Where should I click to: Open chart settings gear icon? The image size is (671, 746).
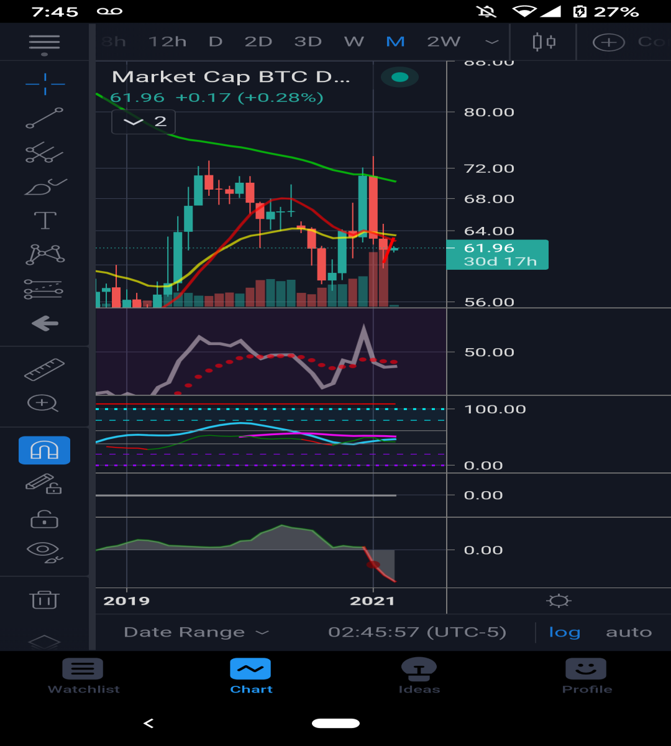pyautogui.click(x=559, y=601)
